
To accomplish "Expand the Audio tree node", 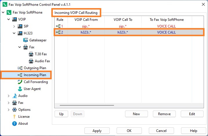I will pos(8,96).
